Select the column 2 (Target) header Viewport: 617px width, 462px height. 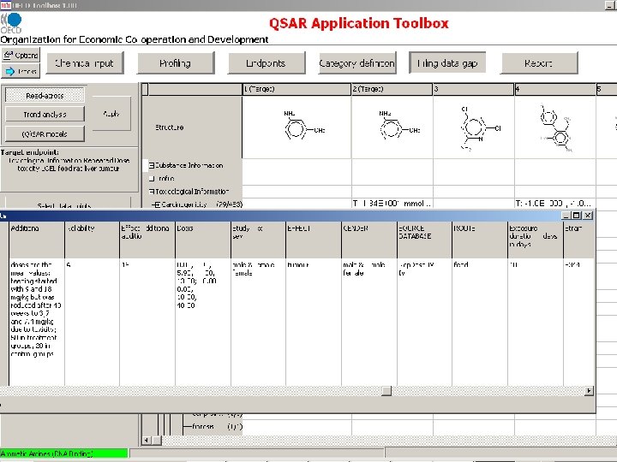click(x=392, y=89)
